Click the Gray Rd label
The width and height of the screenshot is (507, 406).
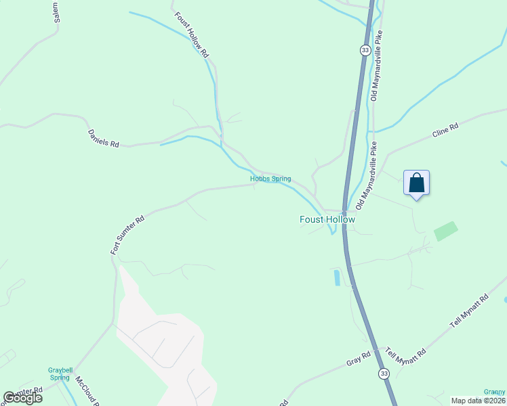[x=359, y=359]
